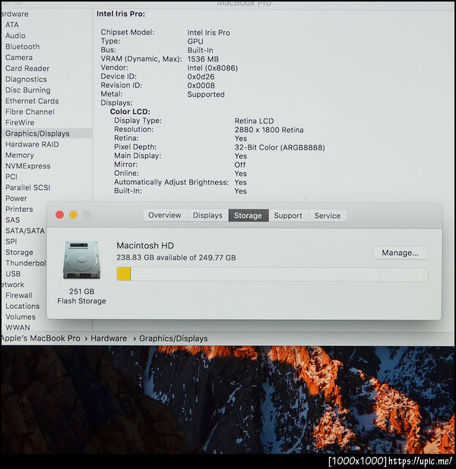The width and height of the screenshot is (456, 469).
Task: Click the '2880 x 1800 Retina' resolution value
Action: [x=269, y=130]
